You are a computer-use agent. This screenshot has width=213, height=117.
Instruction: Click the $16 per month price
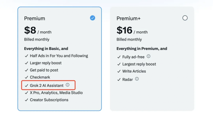pyautogui.click(x=132, y=30)
